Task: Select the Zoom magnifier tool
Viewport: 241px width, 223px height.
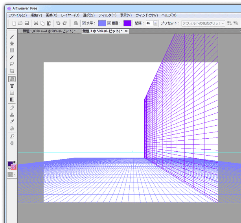Action: [x=12, y=136]
